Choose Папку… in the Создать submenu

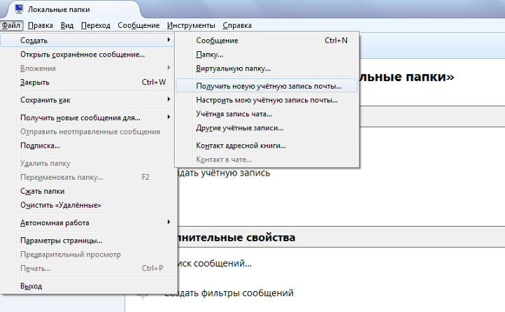click(266, 55)
